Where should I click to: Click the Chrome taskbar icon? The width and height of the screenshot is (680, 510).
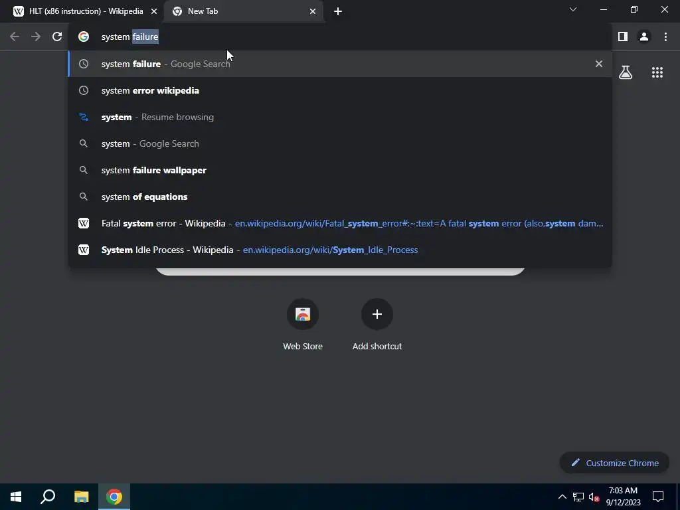(114, 497)
